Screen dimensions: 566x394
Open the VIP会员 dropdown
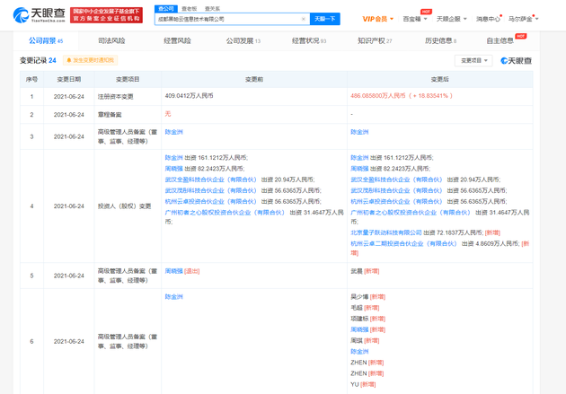click(x=378, y=19)
